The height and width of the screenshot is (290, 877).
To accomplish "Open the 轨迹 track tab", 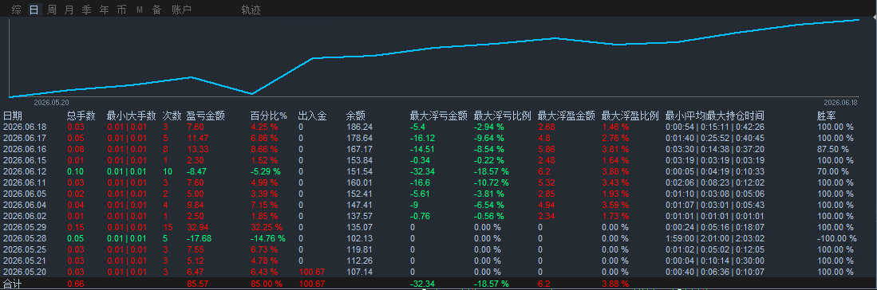I will (x=251, y=10).
